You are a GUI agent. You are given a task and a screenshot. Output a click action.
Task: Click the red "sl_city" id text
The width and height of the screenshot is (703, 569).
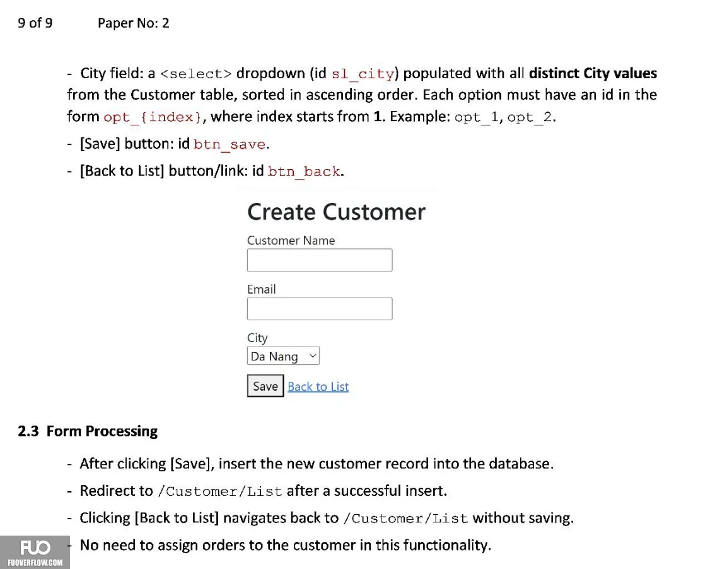point(363,74)
